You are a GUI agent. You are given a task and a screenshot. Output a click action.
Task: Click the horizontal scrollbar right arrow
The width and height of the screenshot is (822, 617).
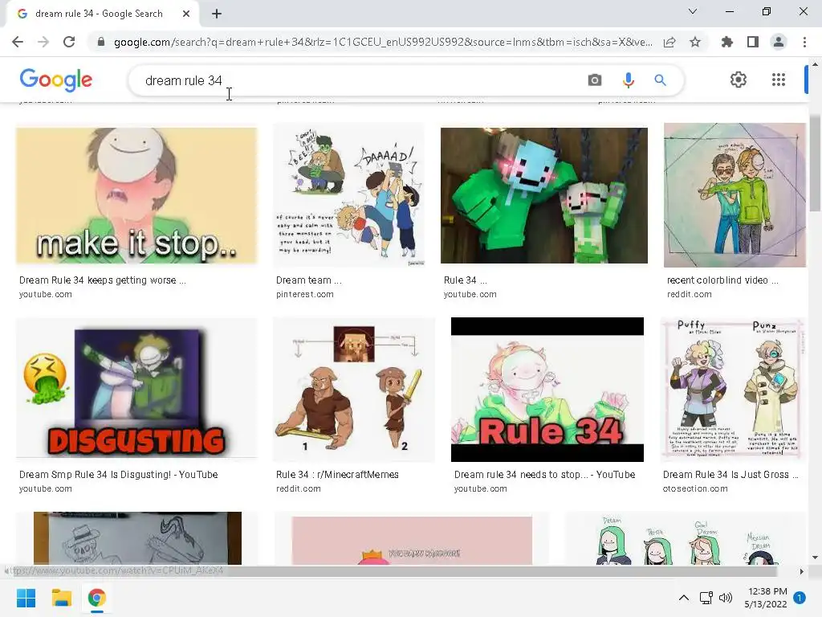801,571
